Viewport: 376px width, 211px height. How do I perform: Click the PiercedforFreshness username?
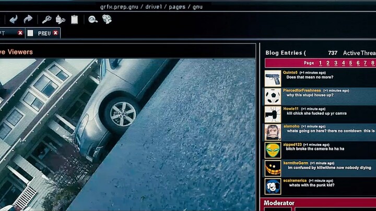point(302,90)
